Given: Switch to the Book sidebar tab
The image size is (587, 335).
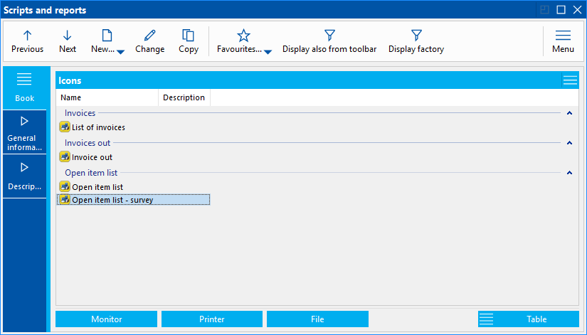Looking at the screenshot, I should (25, 88).
